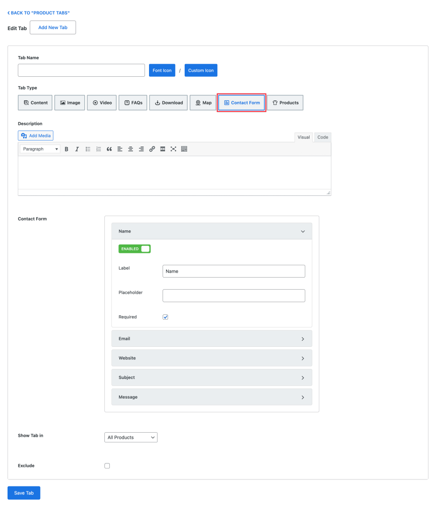The image size is (436, 514).
Task: Click the insert link icon
Action: [x=152, y=149]
